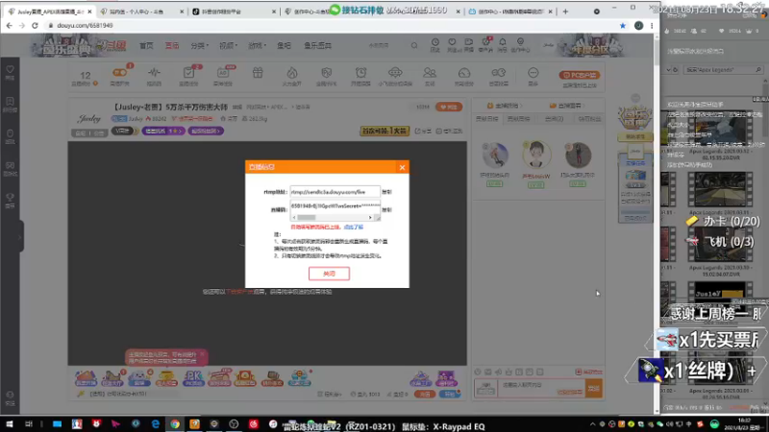Image resolution: width=769 pixels, height=432 pixels.
Task: Expand the 视频 video dropdown
Action: pyautogui.click(x=228, y=45)
